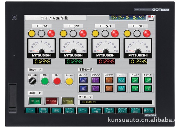The image size is (193, 128).
Task: Tap ドリルA下降 drill A down button
Action: pyautogui.click(x=135, y=88)
